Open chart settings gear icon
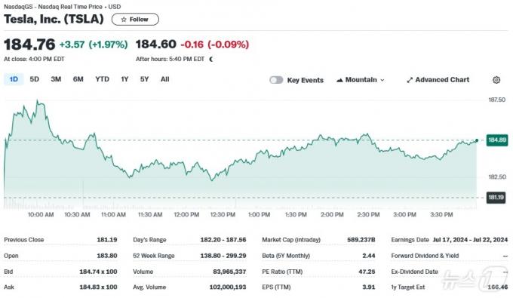 496,80
